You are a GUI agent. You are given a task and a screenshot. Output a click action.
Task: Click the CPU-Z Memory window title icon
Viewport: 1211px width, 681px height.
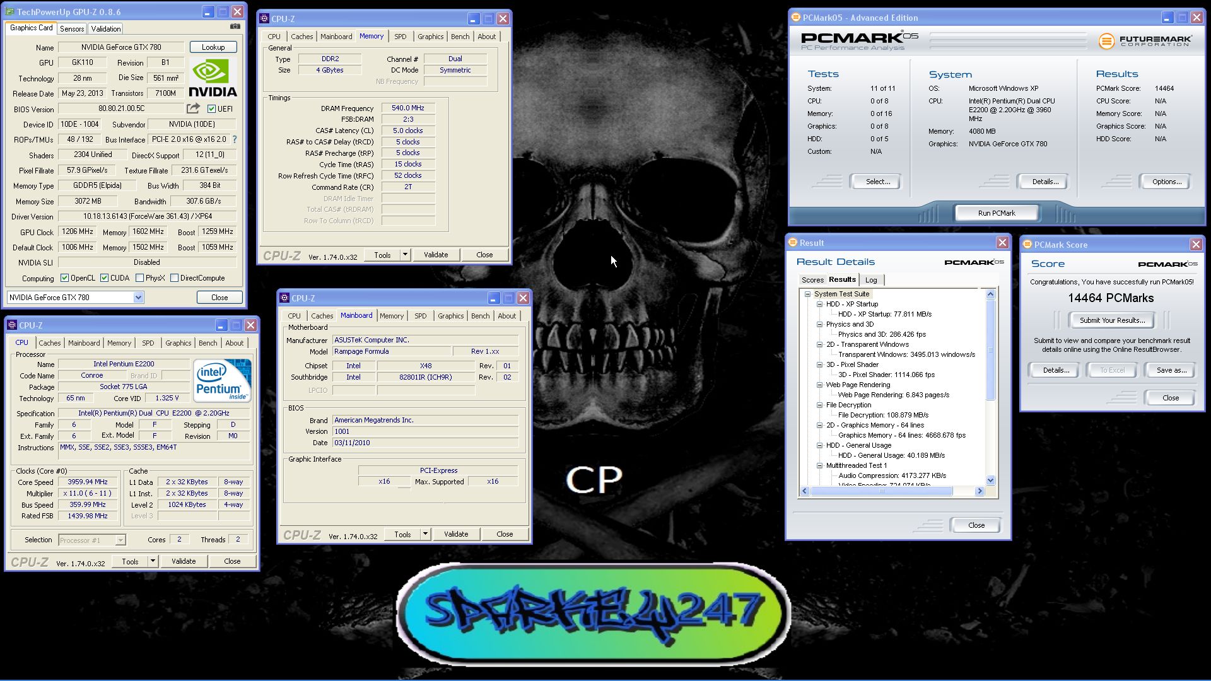[264, 19]
